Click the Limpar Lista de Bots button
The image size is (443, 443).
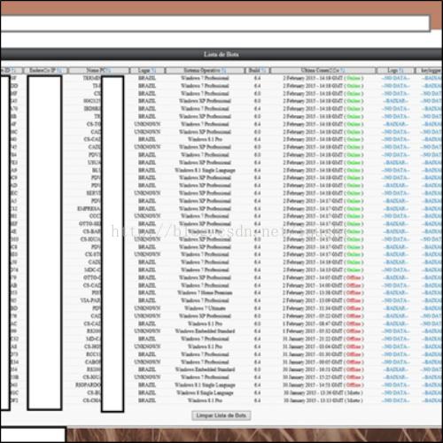221,416
